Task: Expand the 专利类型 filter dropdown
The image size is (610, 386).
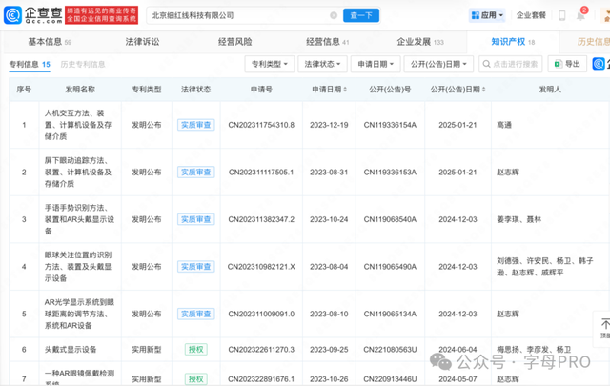Action: 269,64
